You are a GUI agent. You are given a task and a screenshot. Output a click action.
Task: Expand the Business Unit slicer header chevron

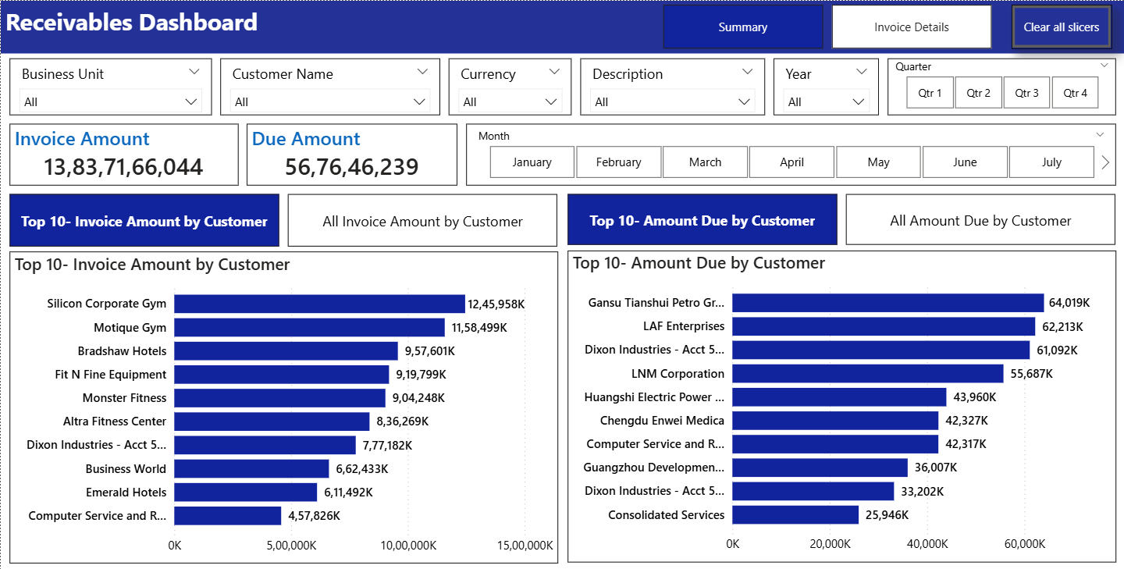click(x=194, y=72)
